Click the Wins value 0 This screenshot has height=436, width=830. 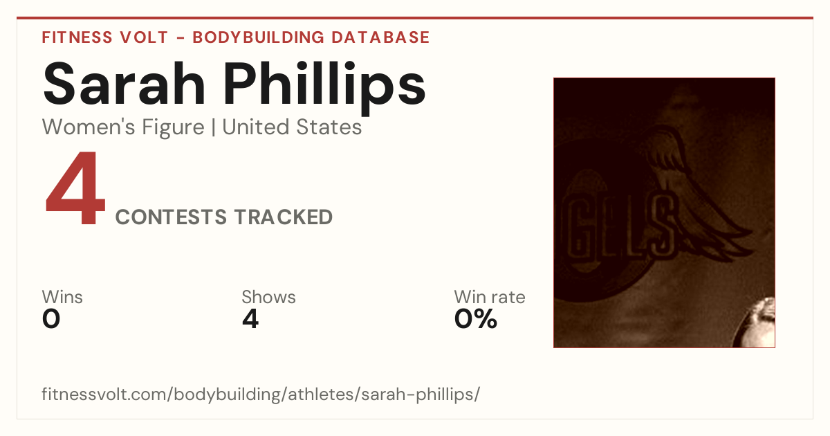pyautogui.click(x=51, y=319)
